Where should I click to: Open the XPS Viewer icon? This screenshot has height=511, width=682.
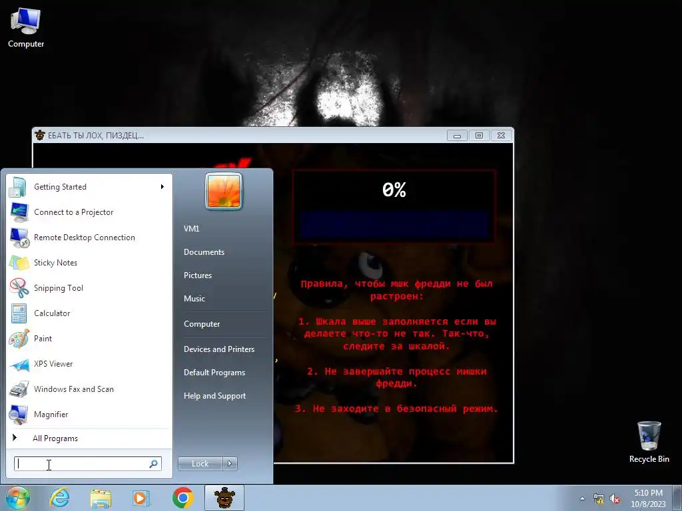tap(18, 364)
